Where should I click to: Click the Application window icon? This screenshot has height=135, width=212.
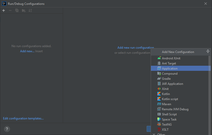(159, 68)
